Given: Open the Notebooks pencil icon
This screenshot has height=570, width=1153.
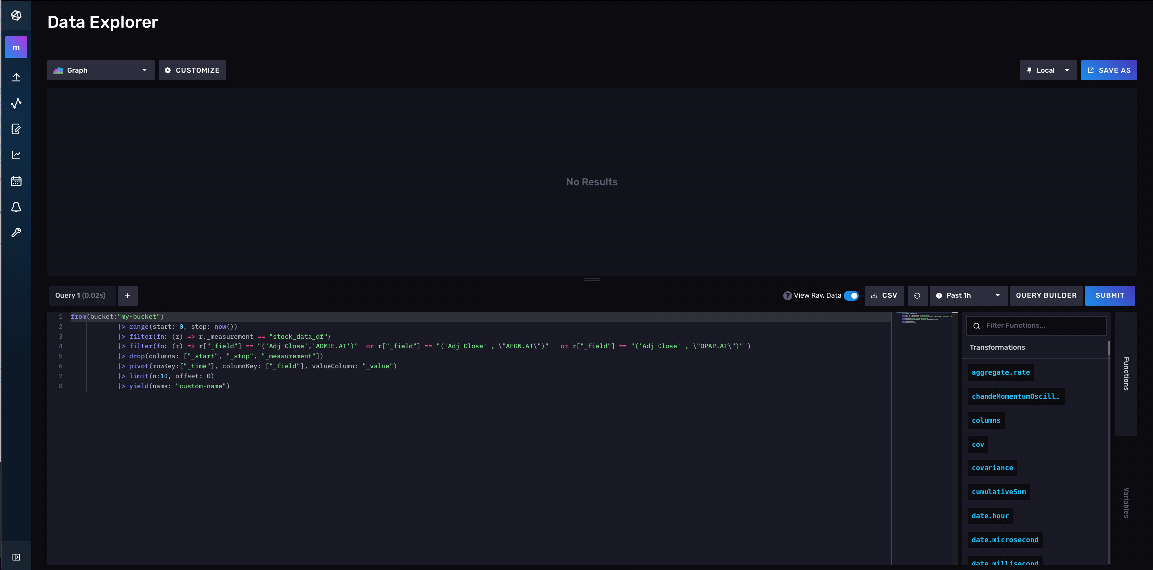Looking at the screenshot, I should (x=16, y=129).
